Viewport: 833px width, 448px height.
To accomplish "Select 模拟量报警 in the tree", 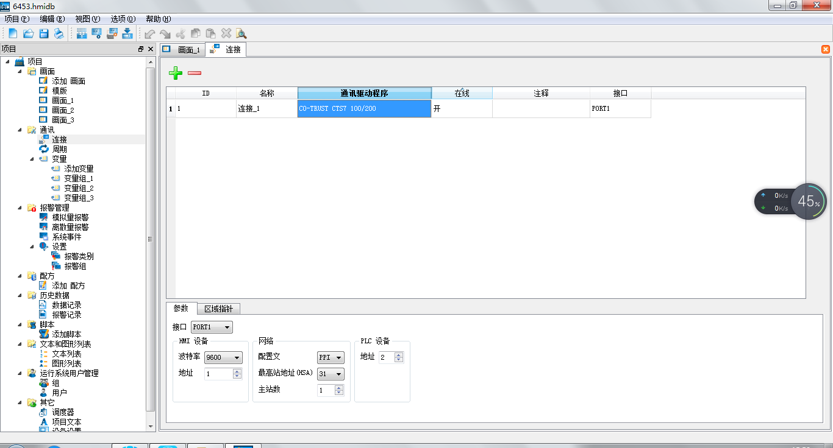I will 70,217.
